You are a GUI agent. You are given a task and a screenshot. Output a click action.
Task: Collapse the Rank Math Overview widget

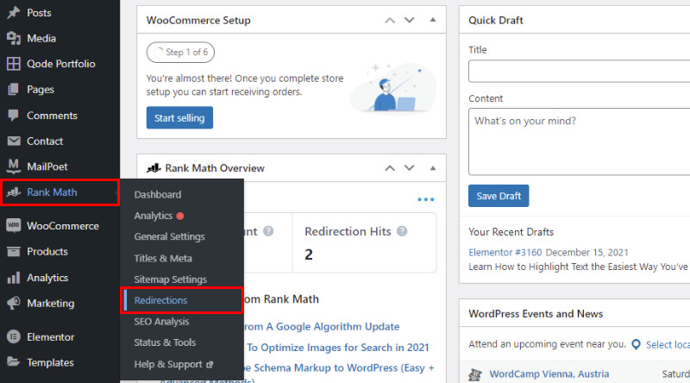coord(433,167)
